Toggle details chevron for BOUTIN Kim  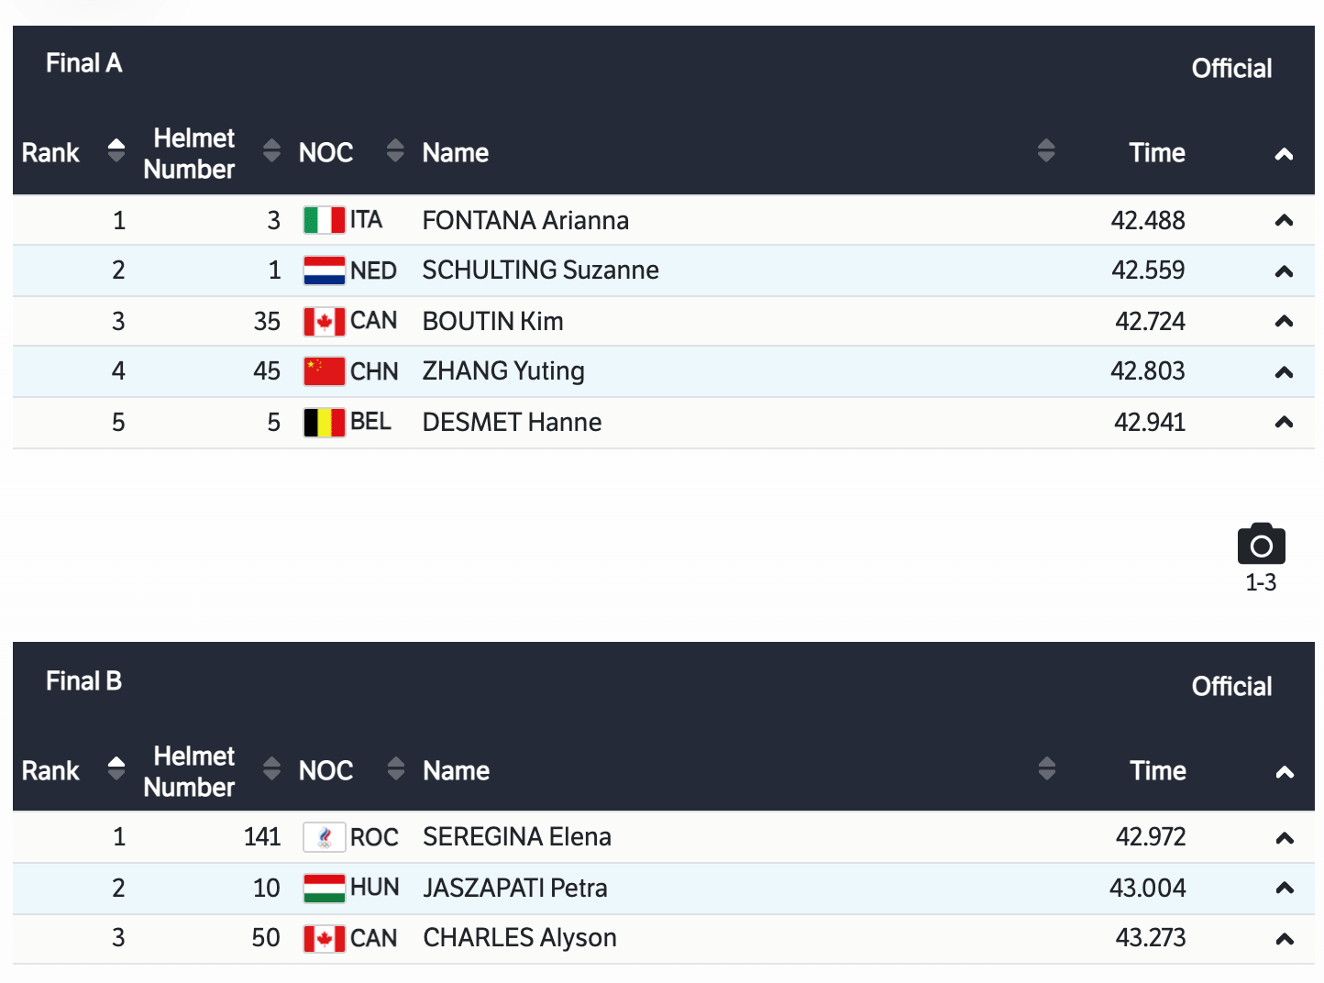[x=1284, y=321]
